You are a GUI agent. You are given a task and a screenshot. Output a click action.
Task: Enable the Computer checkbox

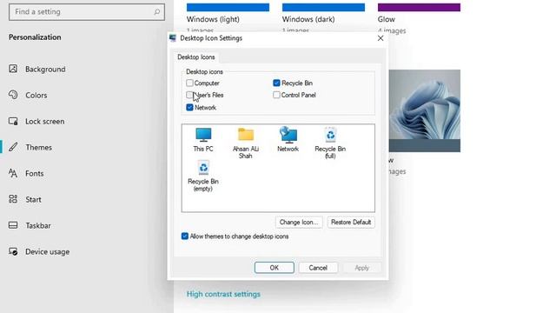tap(189, 83)
